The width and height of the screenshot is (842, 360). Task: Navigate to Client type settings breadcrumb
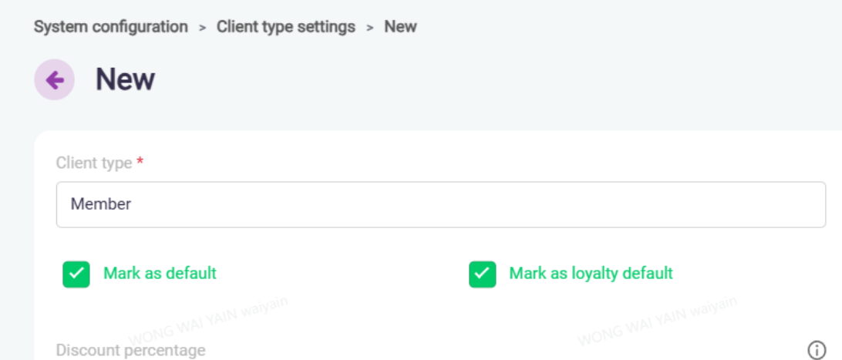285,27
